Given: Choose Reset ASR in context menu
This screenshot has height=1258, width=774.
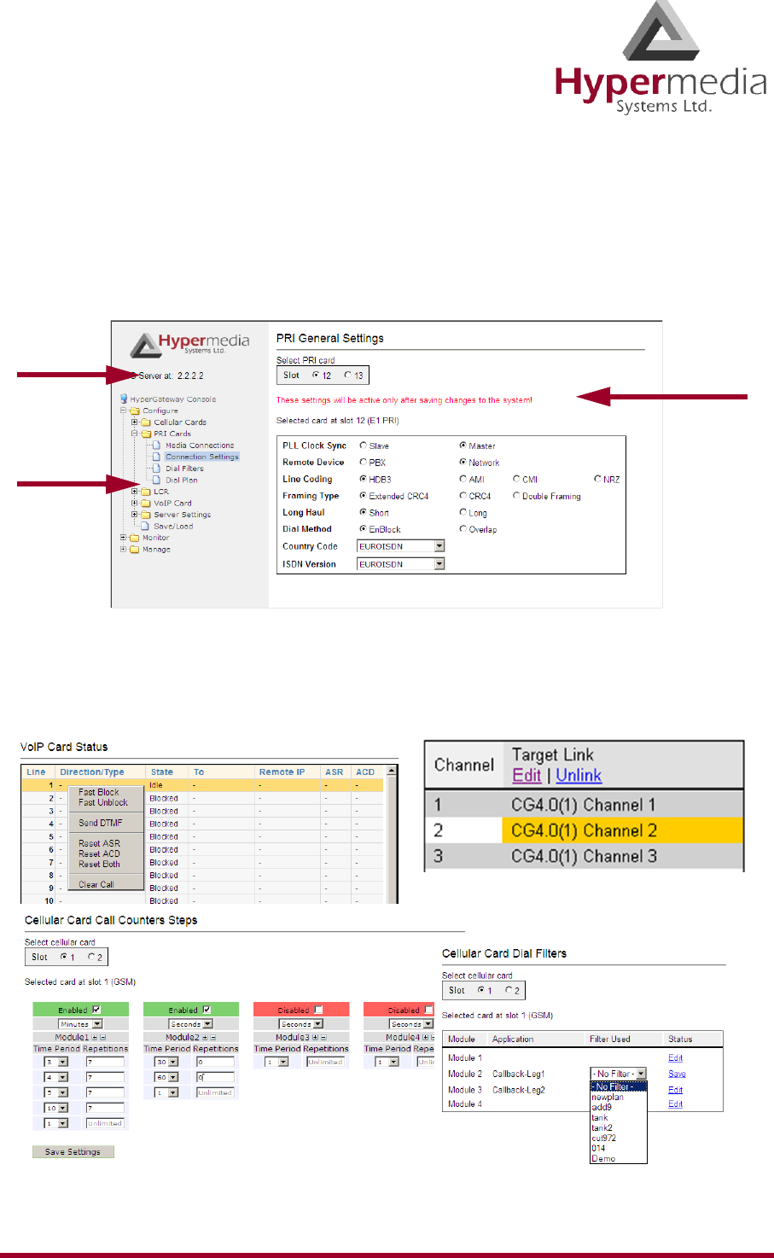Looking at the screenshot, I should 99,843.
